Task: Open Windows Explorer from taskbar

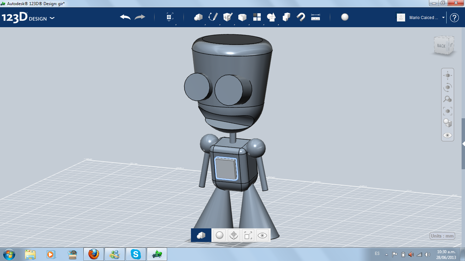Action: coord(30,254)
